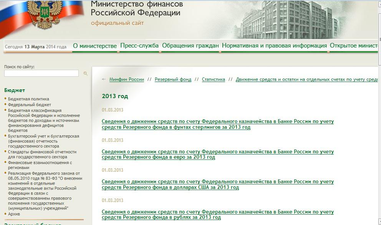Open report in долларах США за 2013 год
Image resolution: width=381 pixels, height=225 pixels.
point(218,184)
